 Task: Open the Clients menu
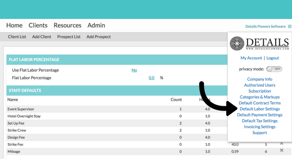pyautogui.click(x=38, y=25)
